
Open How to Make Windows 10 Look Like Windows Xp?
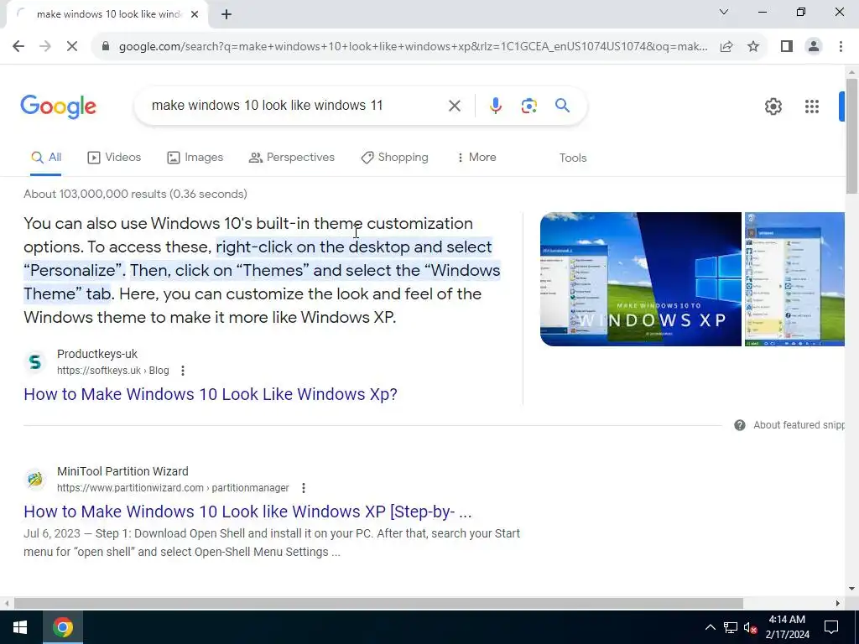211,394
